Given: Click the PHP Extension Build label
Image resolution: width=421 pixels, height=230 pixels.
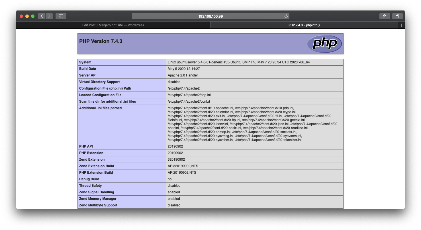Looking at the screenshot, I should tap(96, 173).
